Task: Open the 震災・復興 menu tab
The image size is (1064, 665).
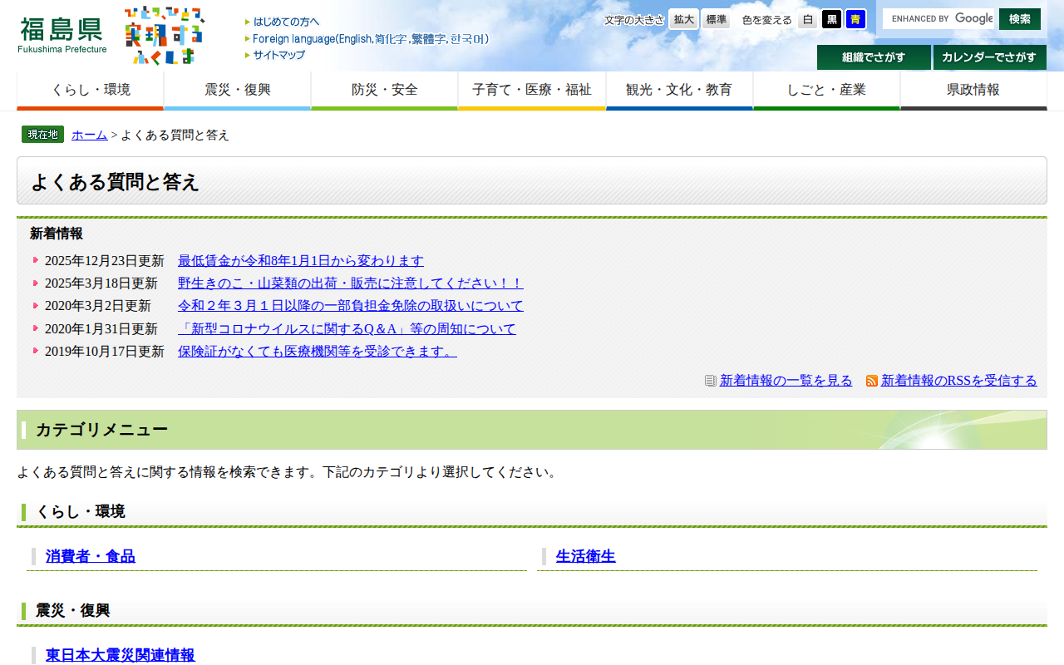Action: coord(238,91)
